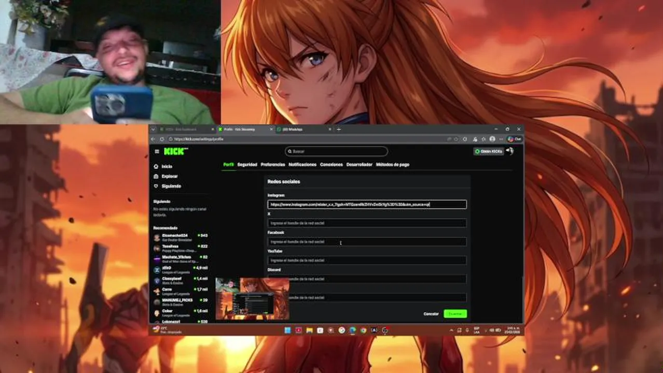Viewport: 663px width, 373px height.
Task: Open the user avatar menu top right
Action: (510, 151)
